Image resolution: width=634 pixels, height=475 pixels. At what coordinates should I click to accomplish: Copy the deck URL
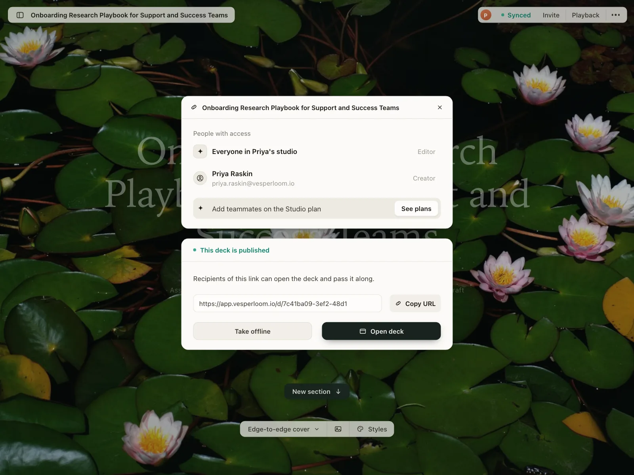pos(415,304)
